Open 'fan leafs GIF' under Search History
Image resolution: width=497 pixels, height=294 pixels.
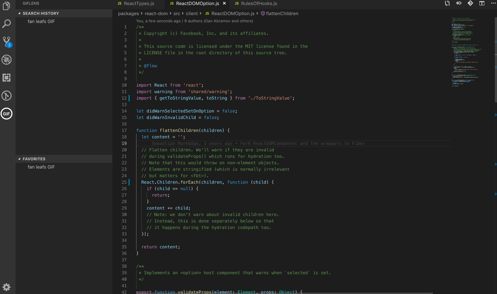point(41,22)
